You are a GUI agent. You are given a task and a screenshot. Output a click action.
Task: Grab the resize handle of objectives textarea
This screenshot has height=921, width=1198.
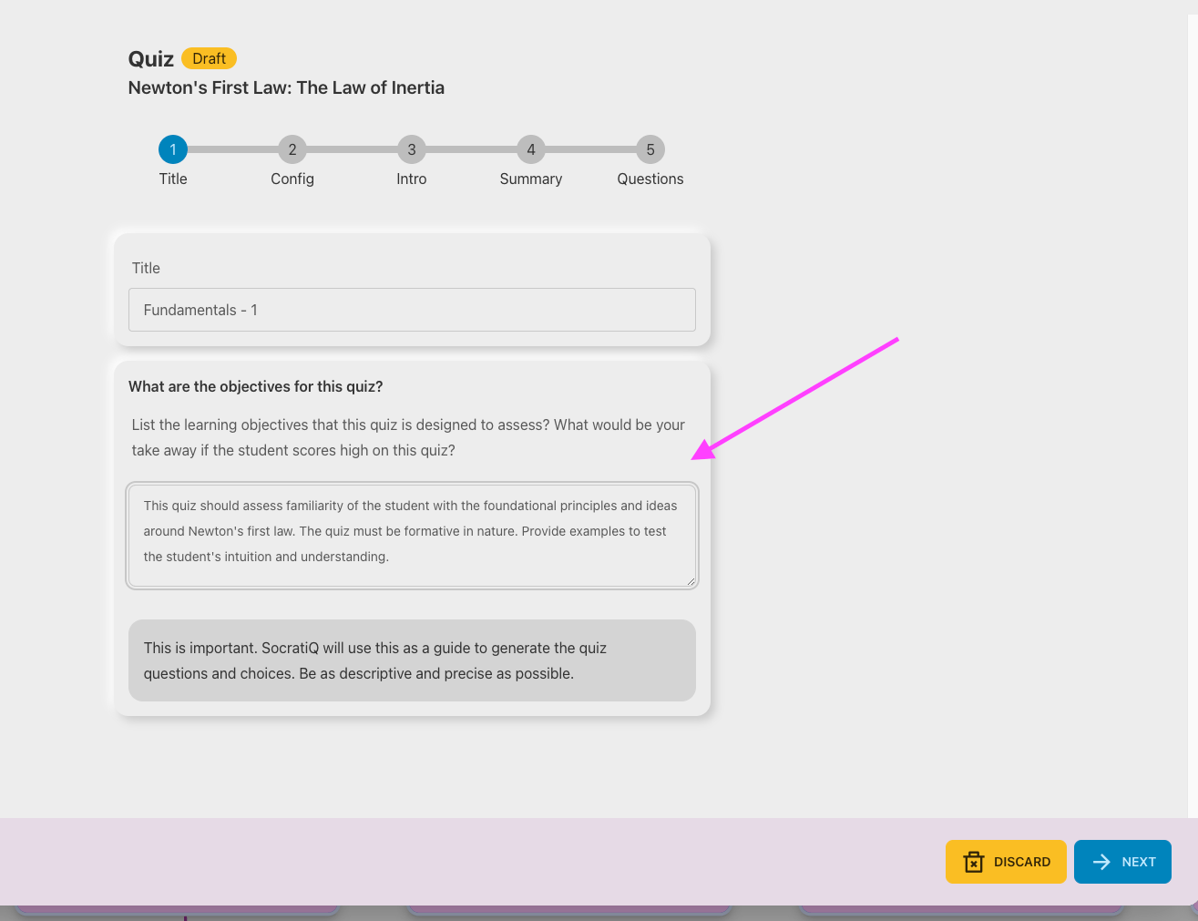[691, 580]
